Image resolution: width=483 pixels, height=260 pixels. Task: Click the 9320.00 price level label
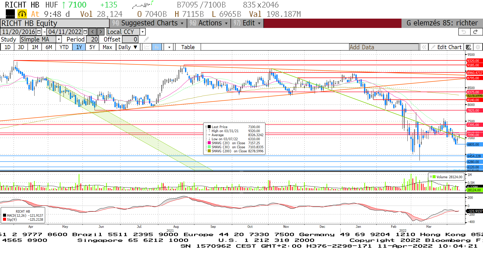tap(474, 61)
